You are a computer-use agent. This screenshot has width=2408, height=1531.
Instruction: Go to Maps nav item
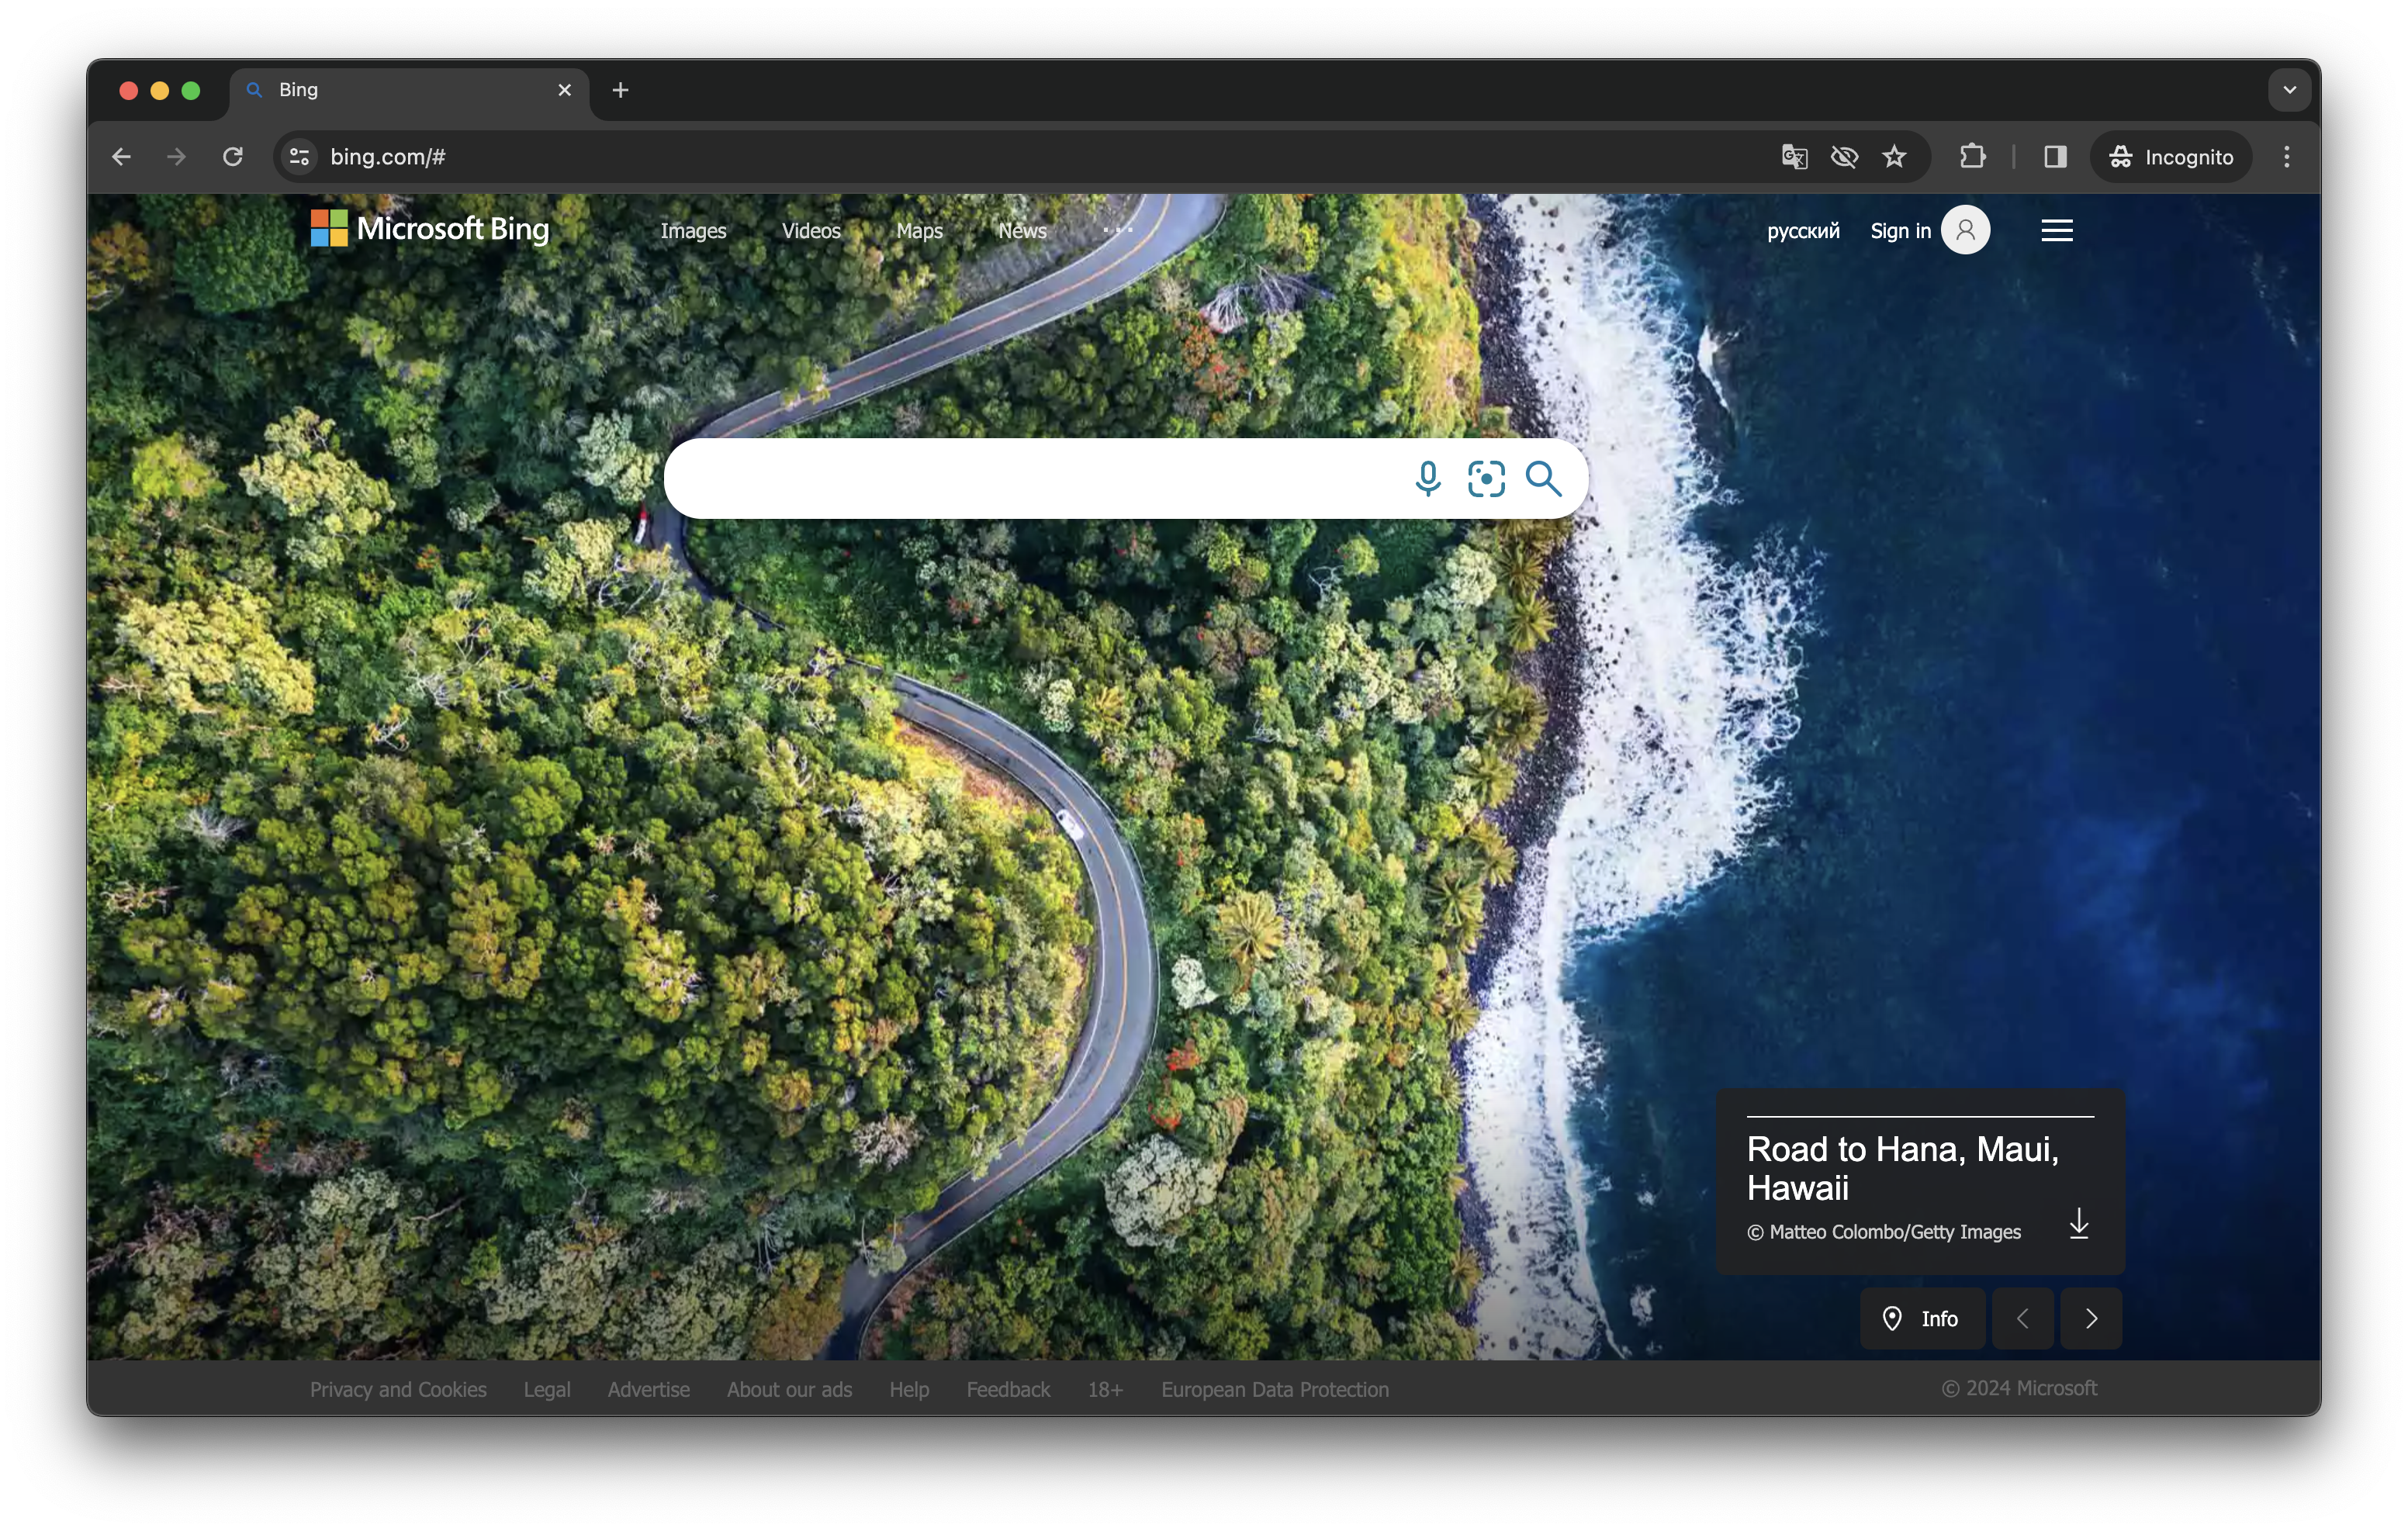click(919, 231)
